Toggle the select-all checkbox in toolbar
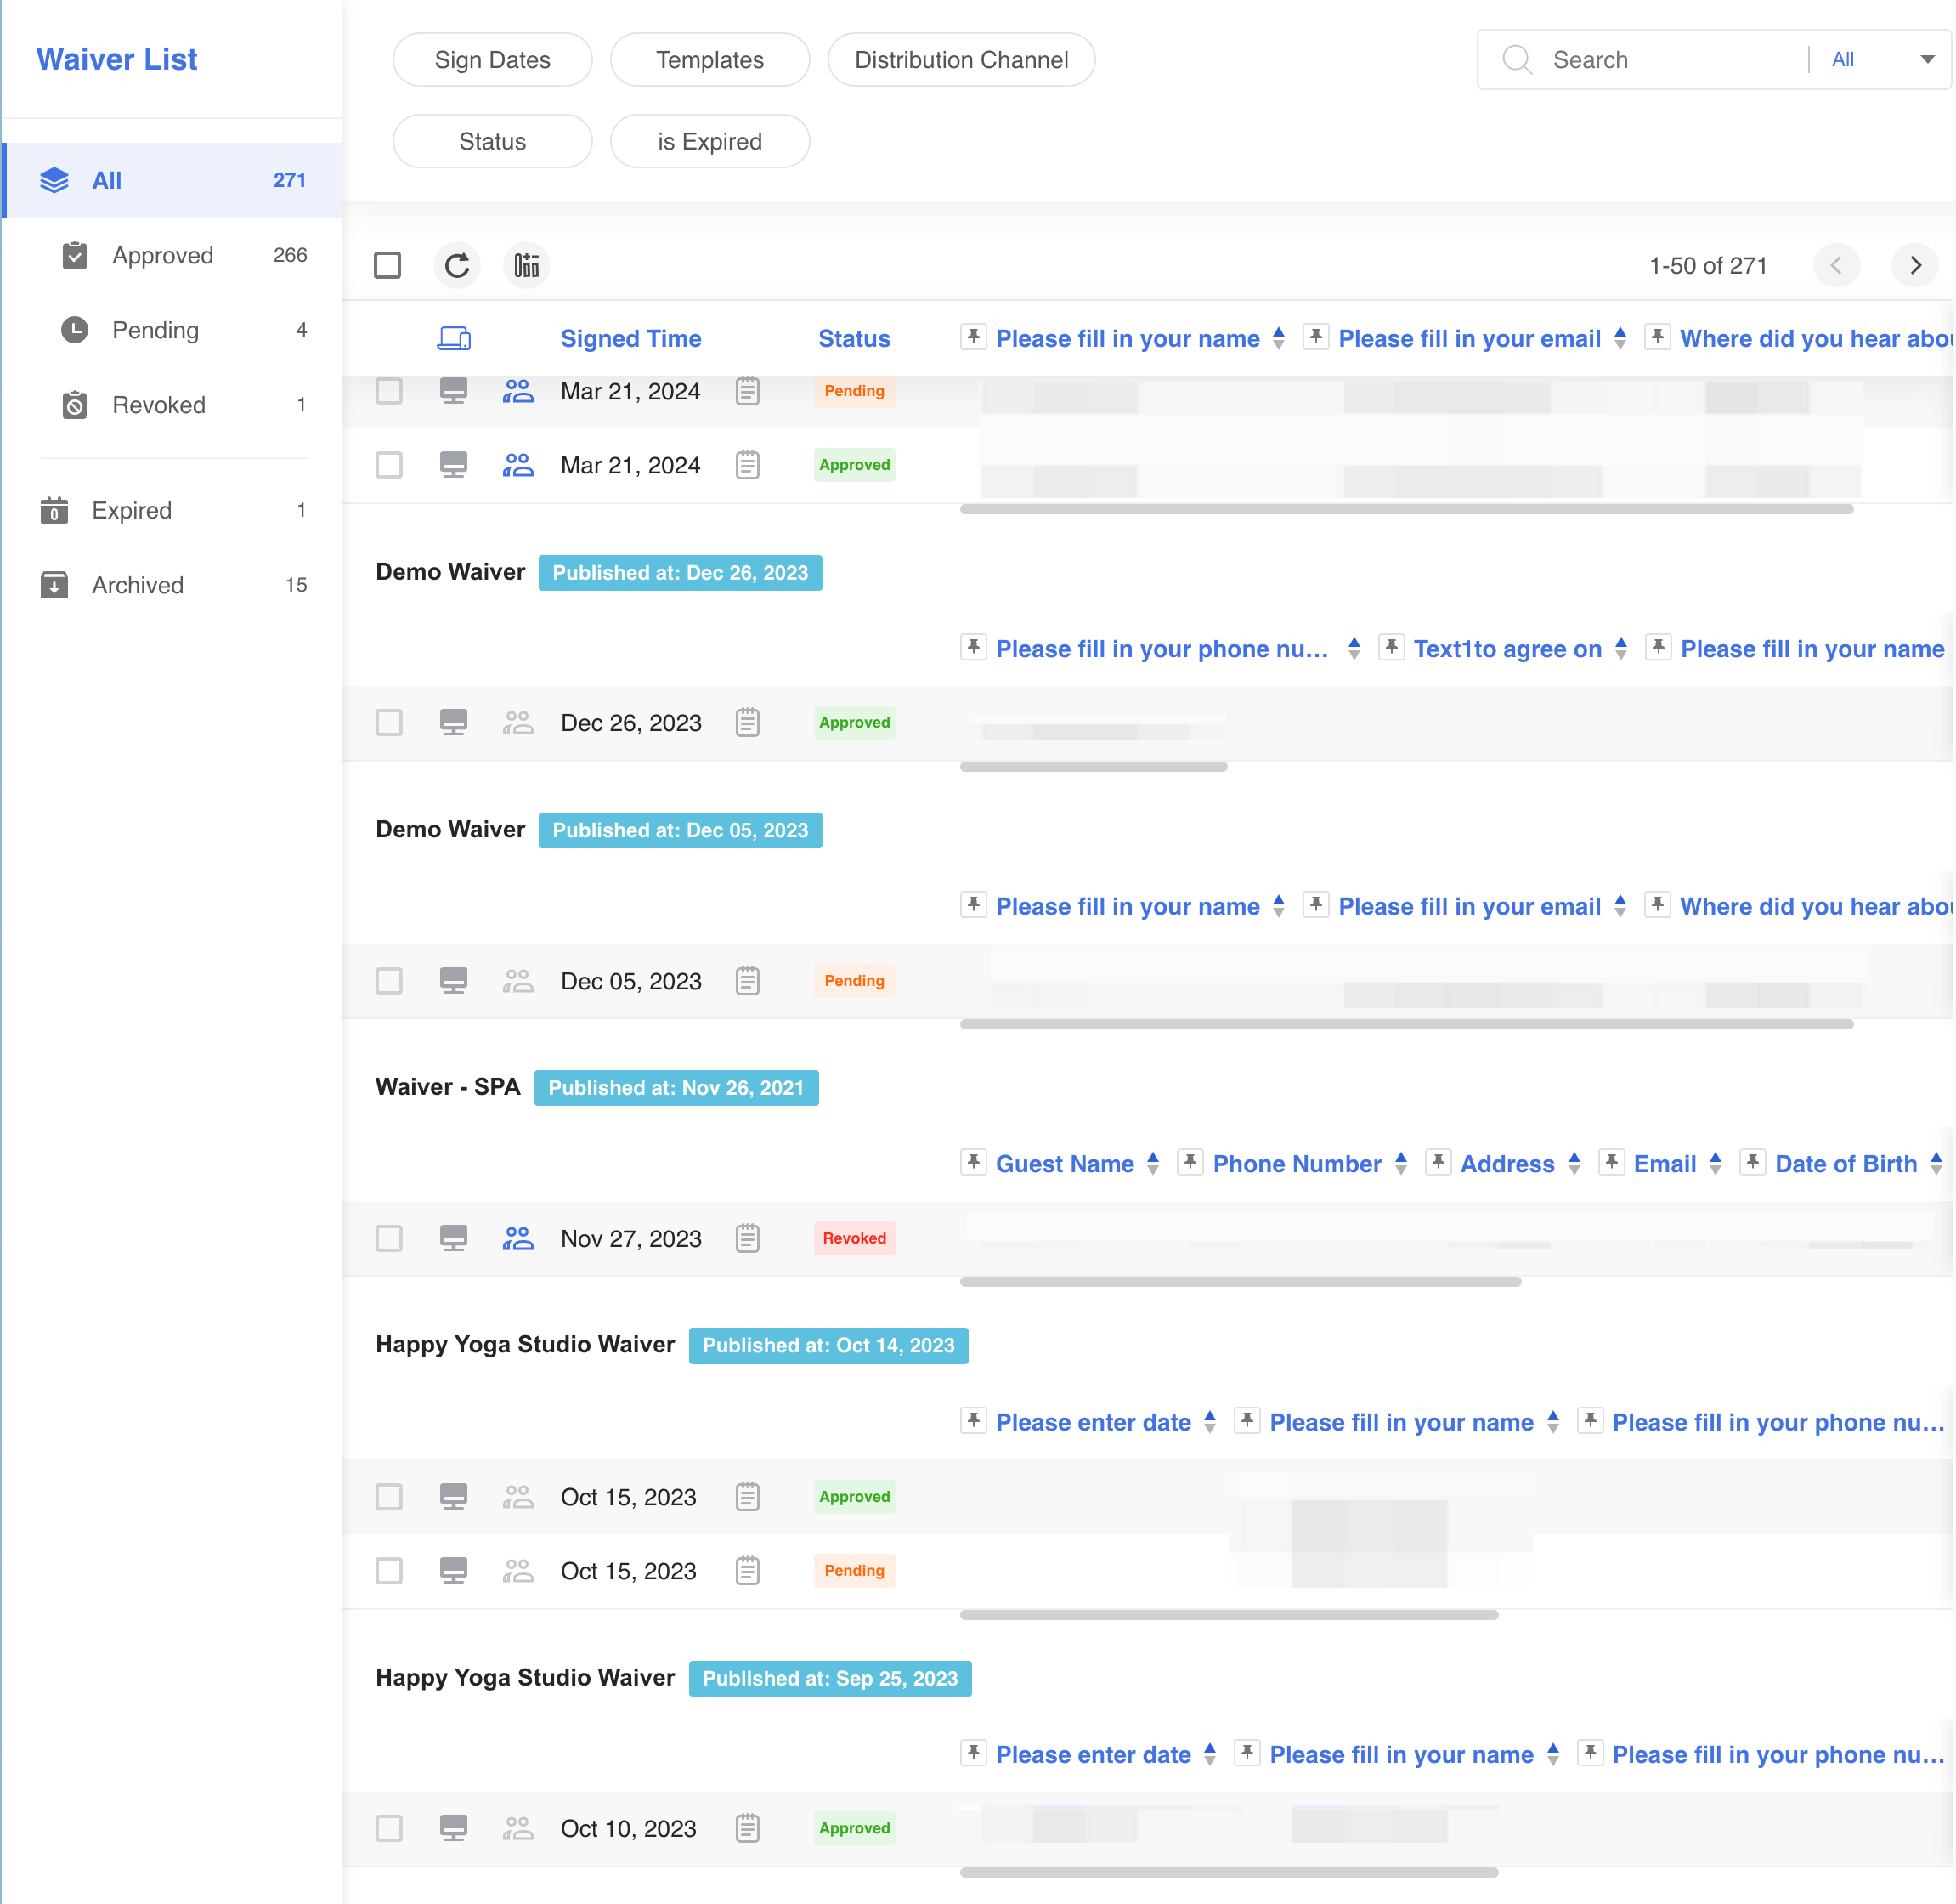The width and height of the screenshot is (1956, 1904). (387, 265)
